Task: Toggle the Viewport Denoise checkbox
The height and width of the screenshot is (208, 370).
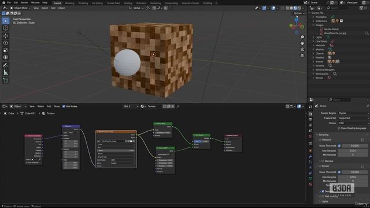Action: pos(323,161)
